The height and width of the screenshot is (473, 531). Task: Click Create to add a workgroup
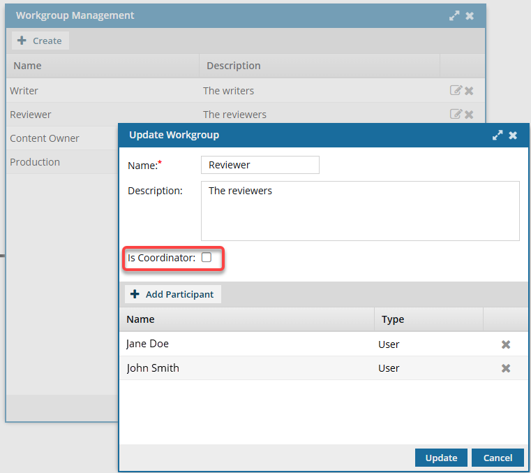click(40, 41)
